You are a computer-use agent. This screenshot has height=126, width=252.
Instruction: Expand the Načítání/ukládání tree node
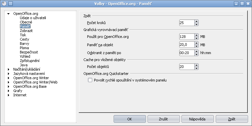coord(9,69)
